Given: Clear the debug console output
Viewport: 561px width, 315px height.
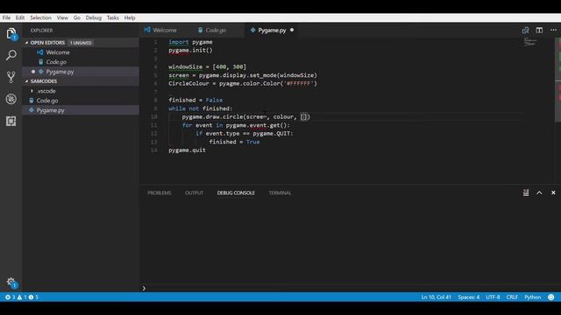Looking at the screenshot, I should click(526, 192).
